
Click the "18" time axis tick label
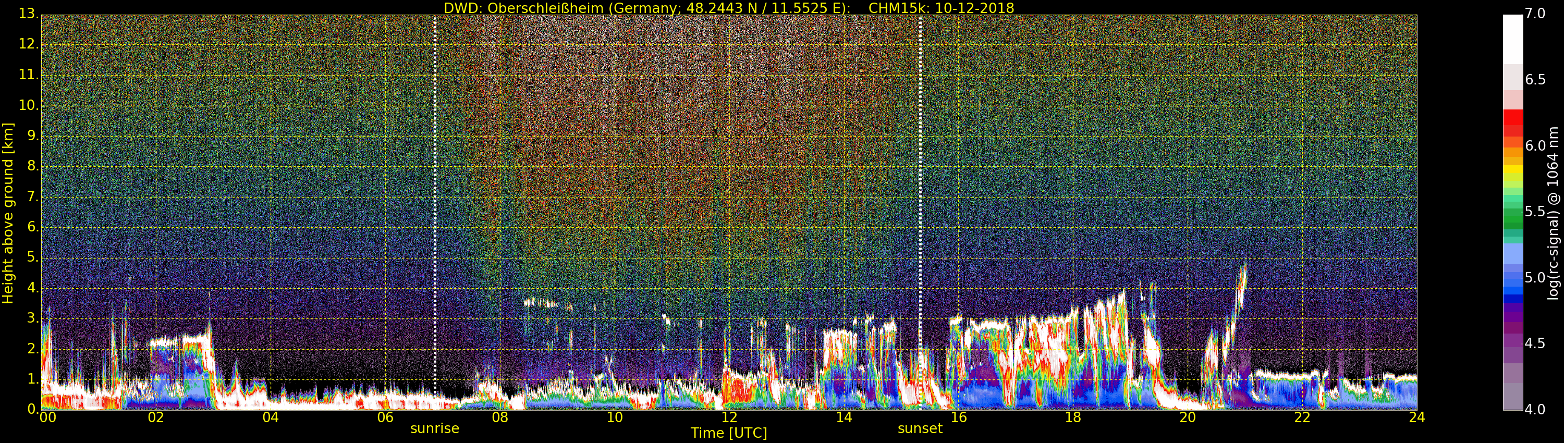pos(1073,417)
